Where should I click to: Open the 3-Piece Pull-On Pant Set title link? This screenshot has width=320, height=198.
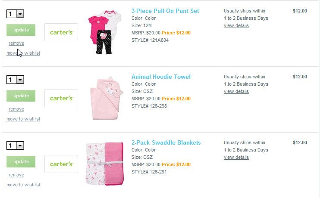[x=165, y=11]
